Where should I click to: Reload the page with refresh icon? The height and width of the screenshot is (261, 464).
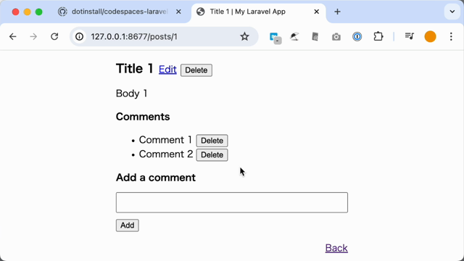tap(54, 37)
